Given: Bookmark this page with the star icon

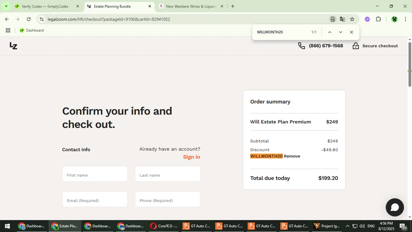Looking at the screenshot, I should pyautogui.click(x=352, y=19).
